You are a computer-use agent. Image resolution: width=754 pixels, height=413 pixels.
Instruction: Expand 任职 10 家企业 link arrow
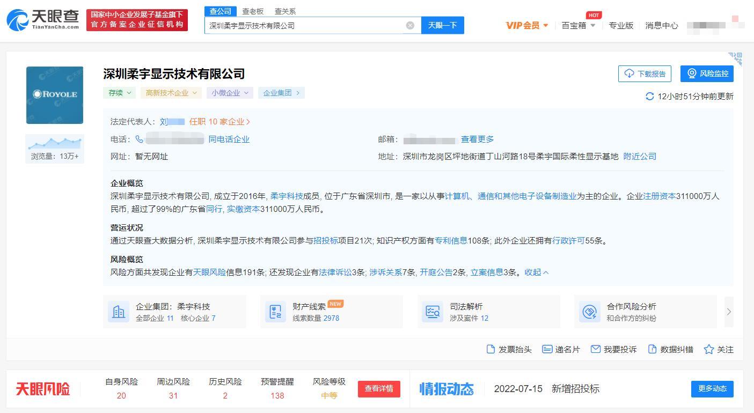(x=248, y=122)
